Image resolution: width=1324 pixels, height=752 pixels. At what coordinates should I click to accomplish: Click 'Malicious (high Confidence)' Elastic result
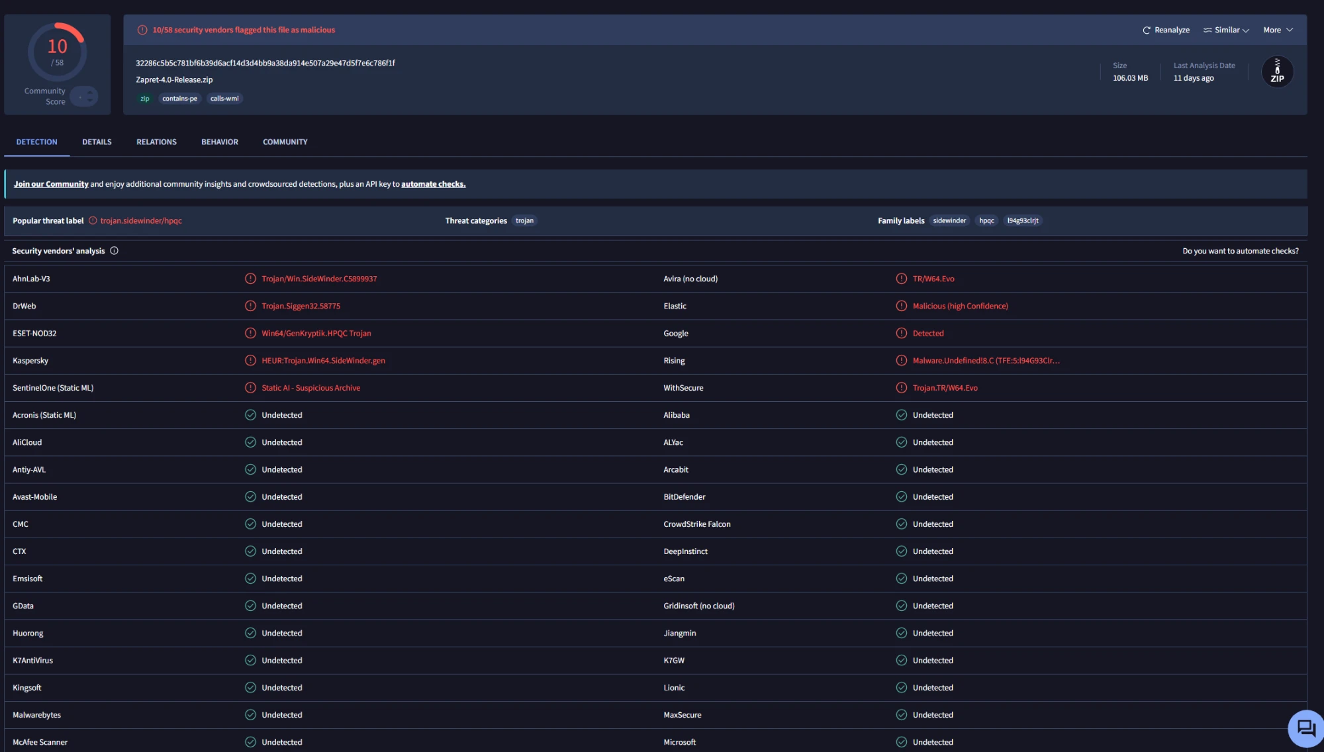pyautogui.click(x=961, y=306)
